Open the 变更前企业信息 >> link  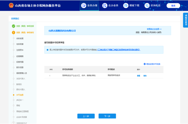coord(154,29)
